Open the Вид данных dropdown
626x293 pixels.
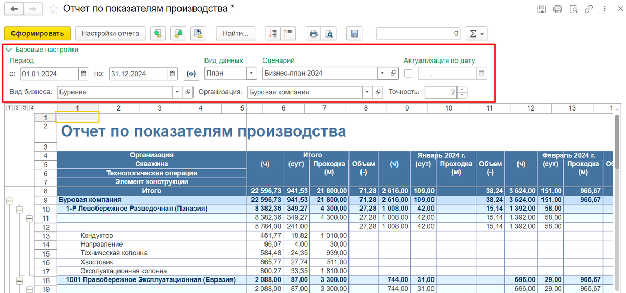tap(251, 74)
